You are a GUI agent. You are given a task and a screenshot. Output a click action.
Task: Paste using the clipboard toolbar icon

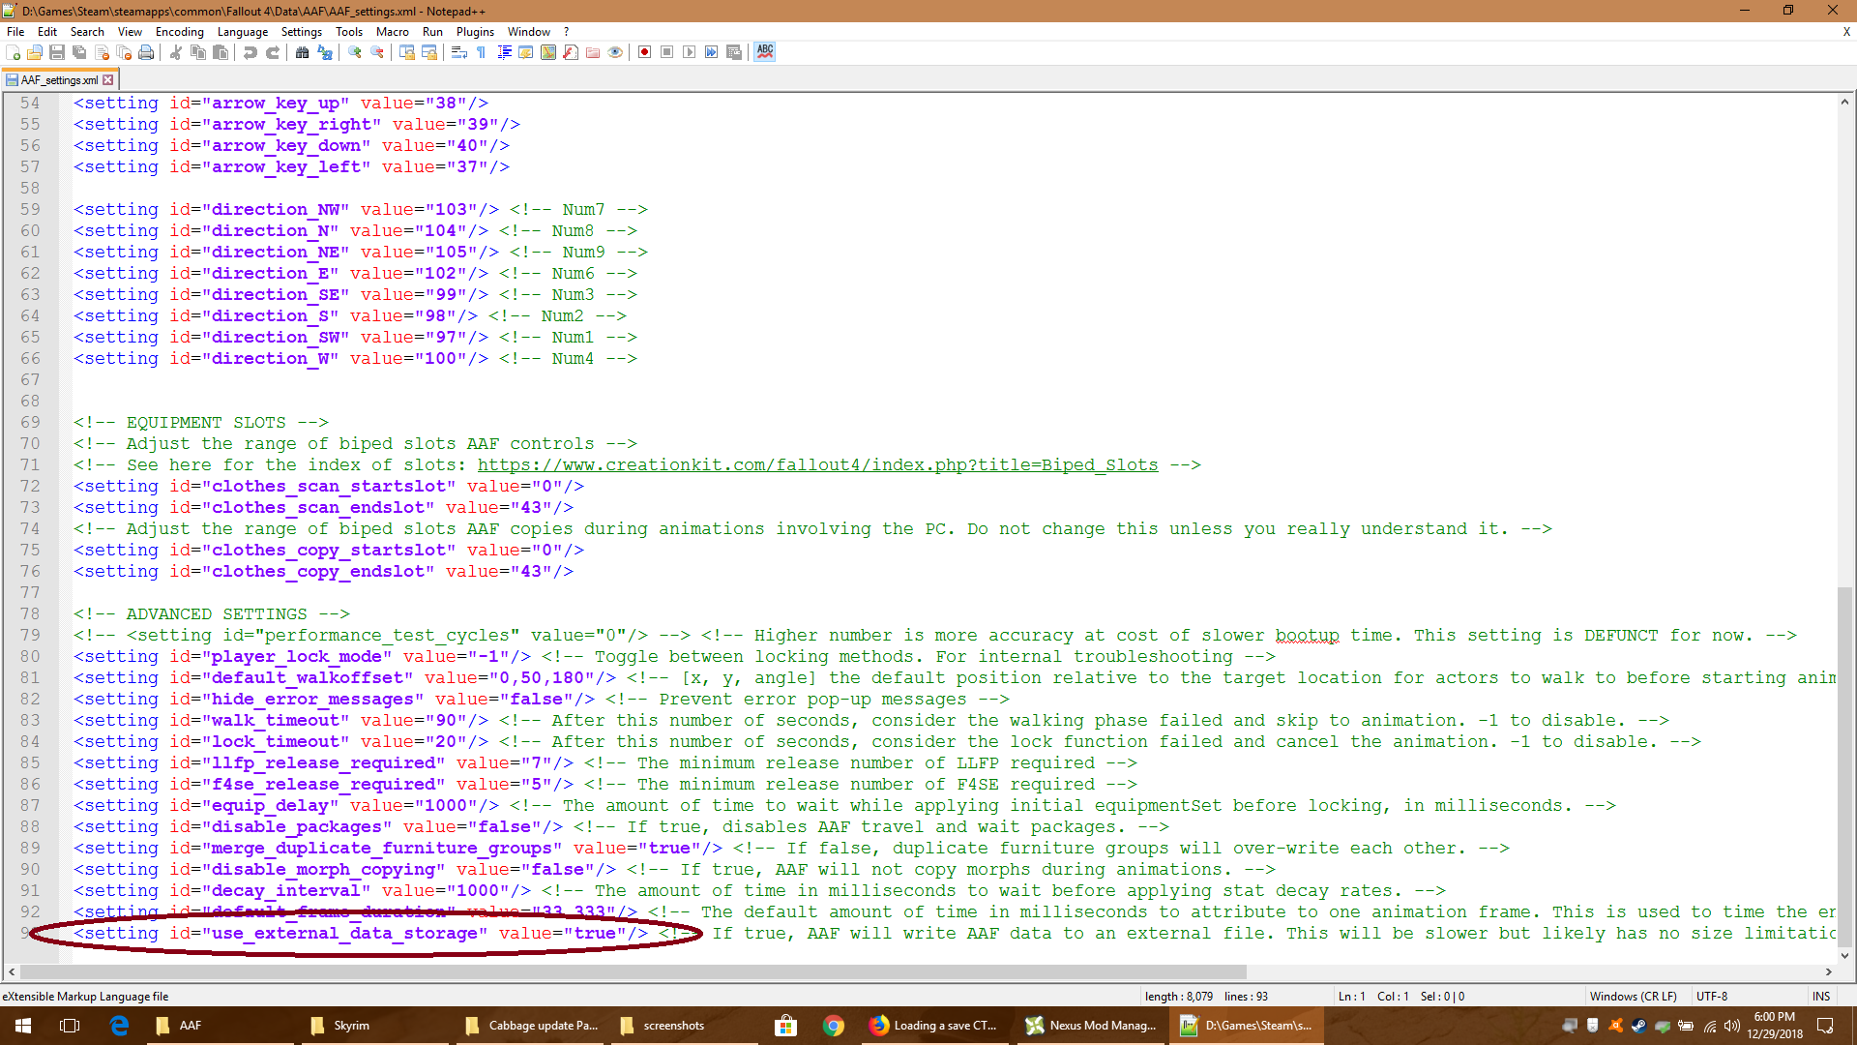point(221,52)
